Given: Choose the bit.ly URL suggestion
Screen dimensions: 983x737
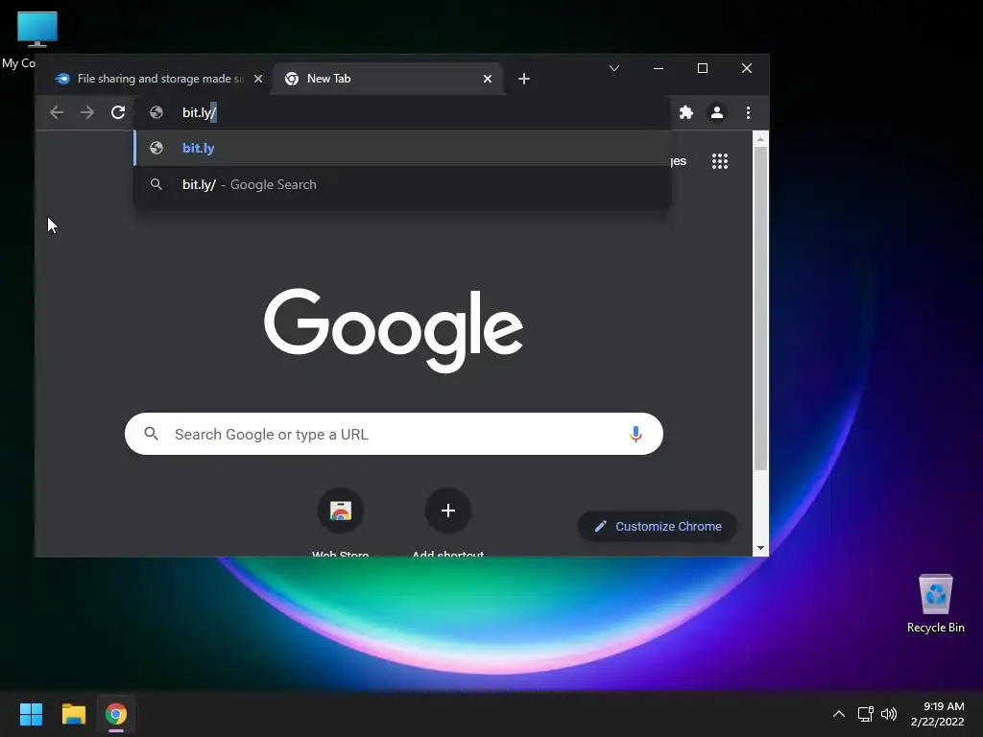Looking at the screenshot, I should 402,148.
